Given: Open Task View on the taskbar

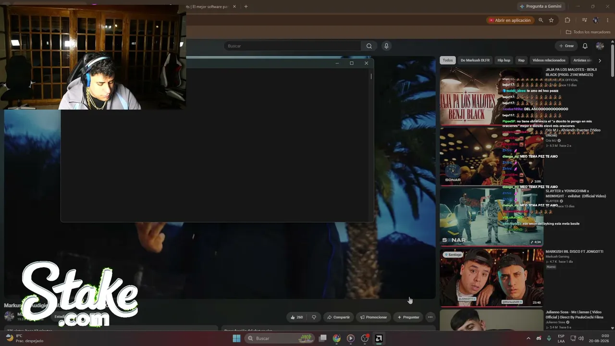Looking at the screenshot, I should (323, 338).
